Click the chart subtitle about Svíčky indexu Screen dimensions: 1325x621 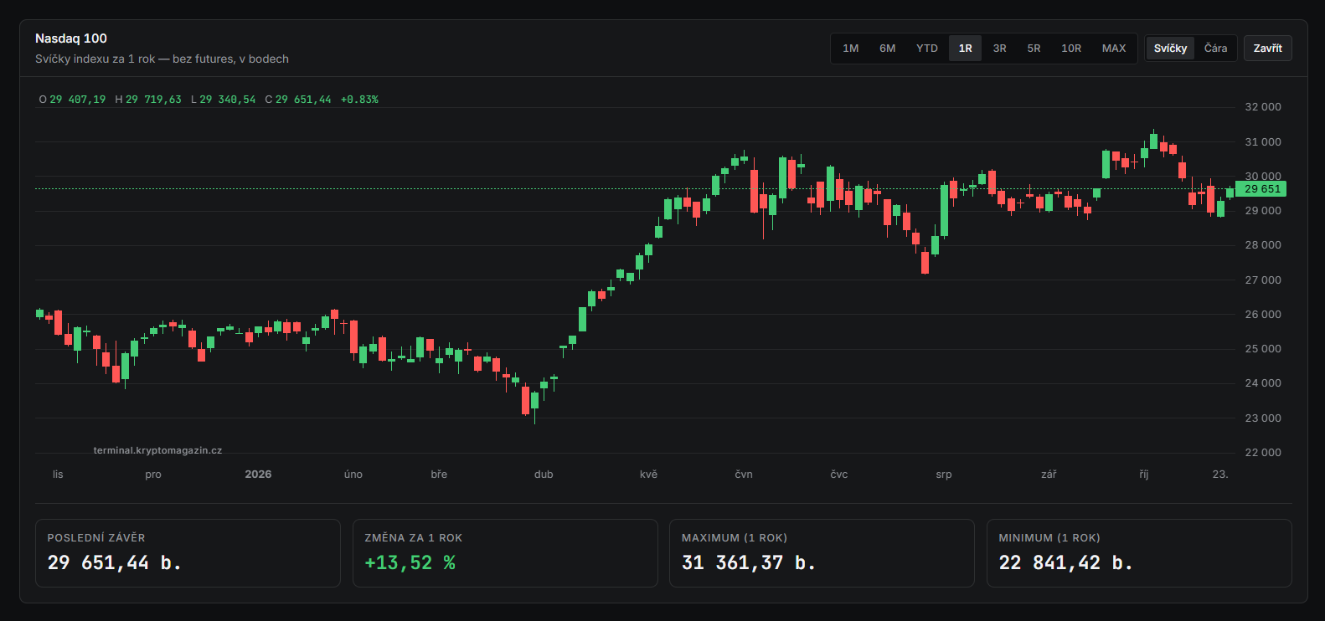(162, 59)
